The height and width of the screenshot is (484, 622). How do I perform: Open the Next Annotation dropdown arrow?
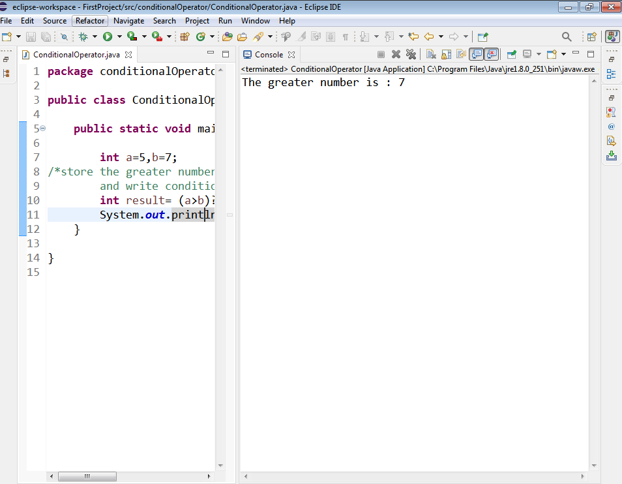376,37
